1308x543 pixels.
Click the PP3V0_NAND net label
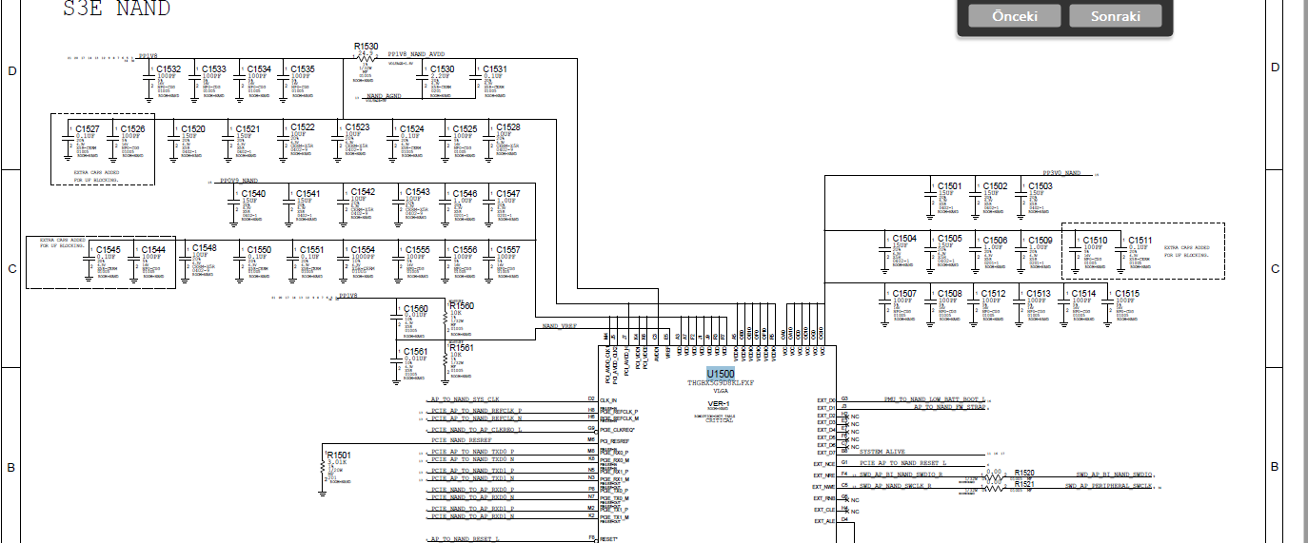click(1062, 172)
